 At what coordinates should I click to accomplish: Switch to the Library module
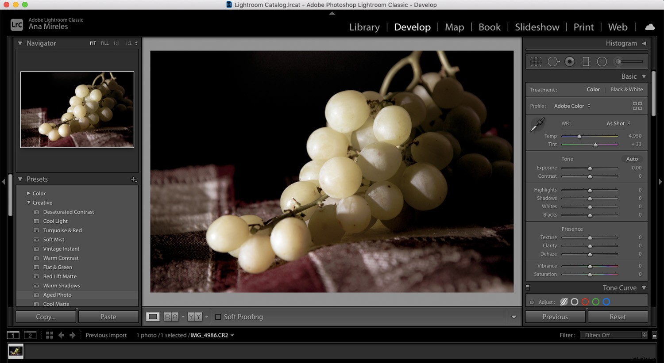click(364, 27)
